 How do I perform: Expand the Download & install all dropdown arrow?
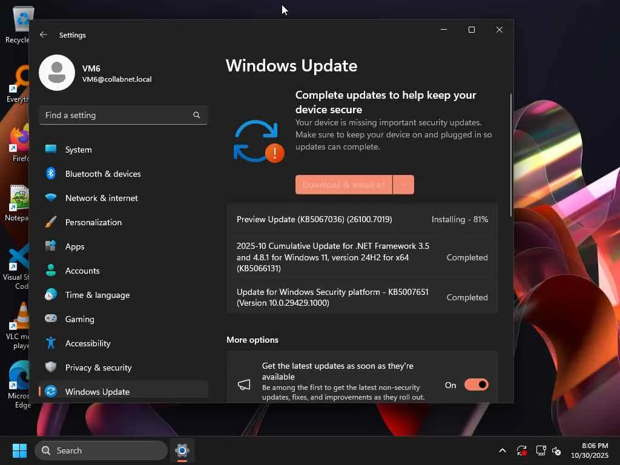[404, 185]
